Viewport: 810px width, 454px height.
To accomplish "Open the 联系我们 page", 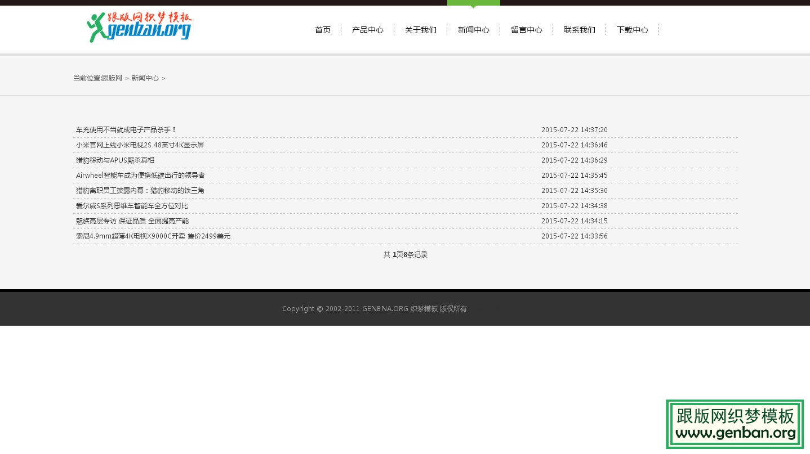I will click(579, 30).
